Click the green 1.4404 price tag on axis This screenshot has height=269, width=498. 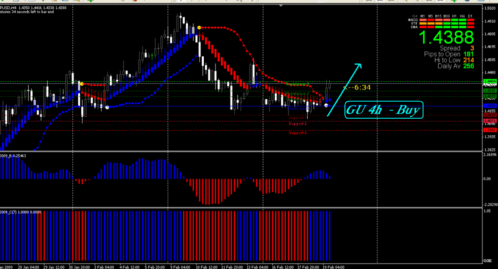489,81
